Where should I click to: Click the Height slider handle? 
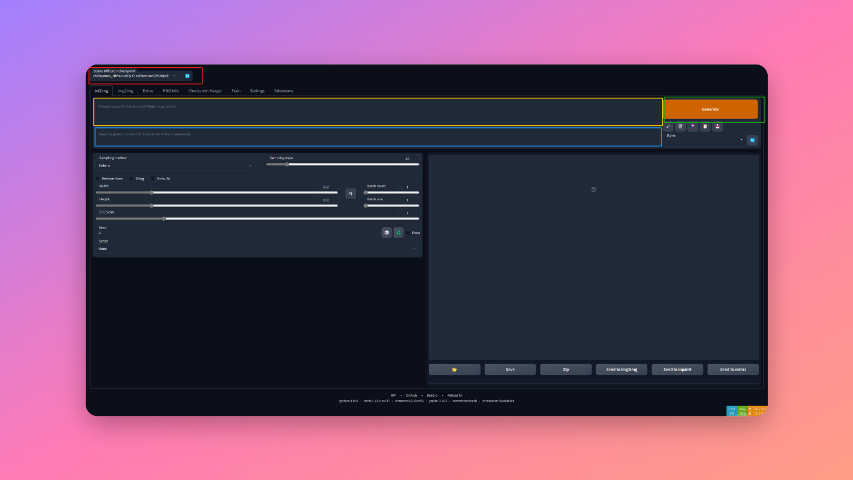[x=151, y=206]
